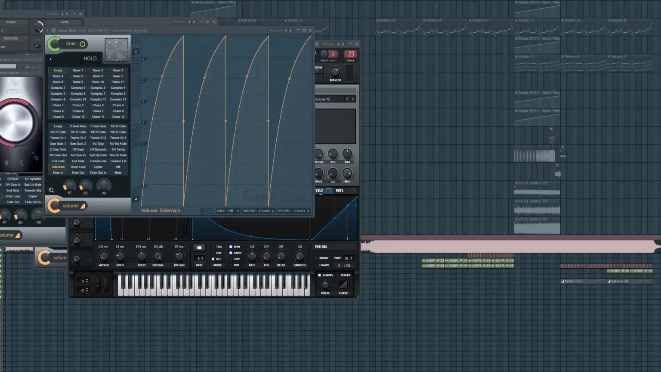The height and width of the screenshot is (372, 661).
Task: Expand the Gross Beat plugin menu arrow
Action: click(x=48, y=31)
